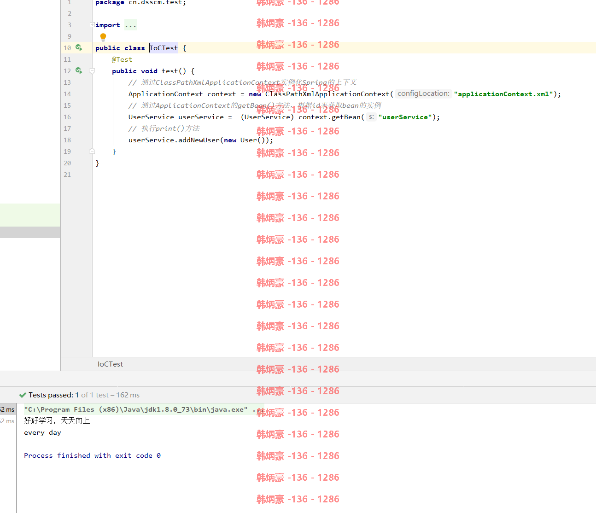Image resolution: width=596 pixels, height=513 pixels.
Task: Click the java.exe command line in console
Action: pyautogui.click(x=136, y=409)
